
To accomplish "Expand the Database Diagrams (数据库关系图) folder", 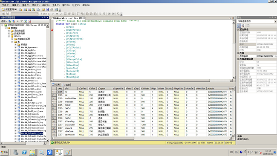I will 12,39.
